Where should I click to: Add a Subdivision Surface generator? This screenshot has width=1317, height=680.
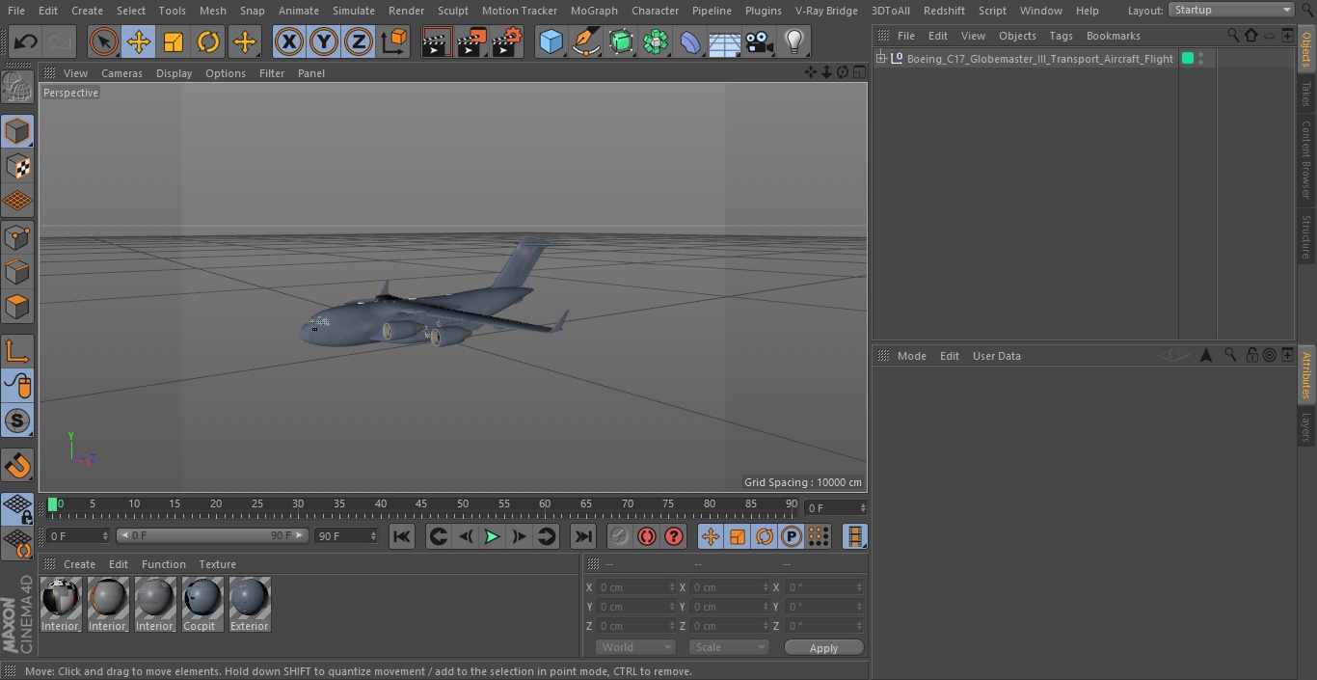click(621, 41)
